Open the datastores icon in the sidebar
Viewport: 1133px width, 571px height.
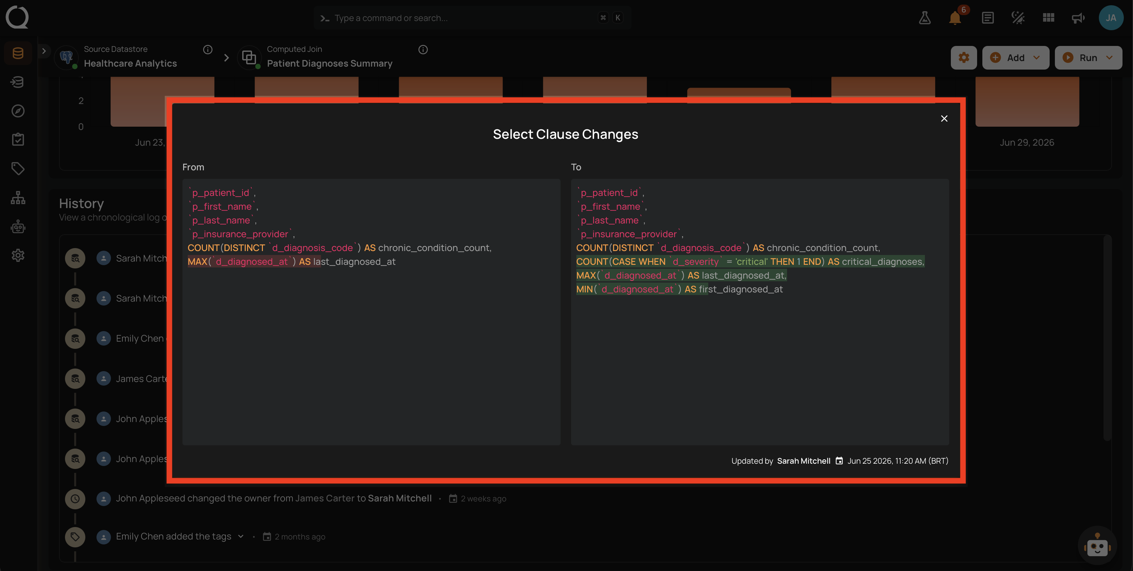click(18, 53)
